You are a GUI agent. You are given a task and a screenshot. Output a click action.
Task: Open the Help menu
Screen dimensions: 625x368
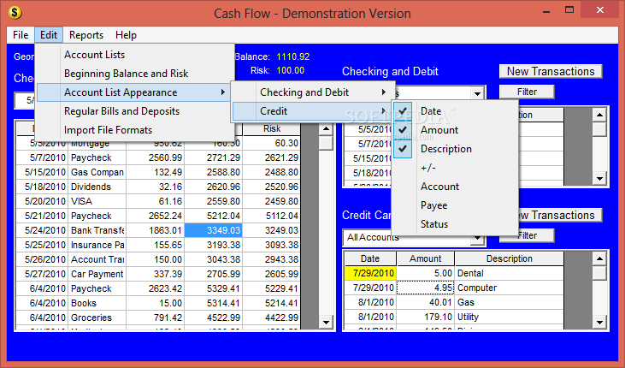click(x=126, y=35)
